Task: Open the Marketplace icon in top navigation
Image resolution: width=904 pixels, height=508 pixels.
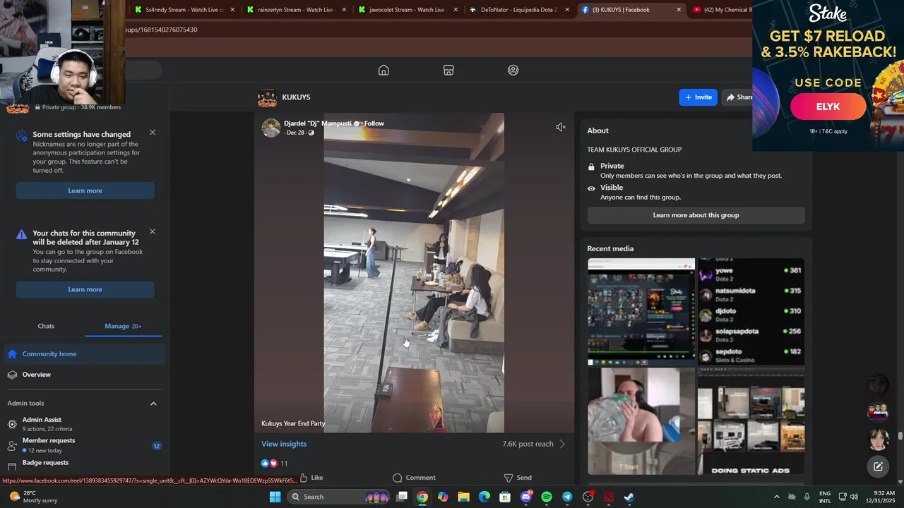Action: (x=448, y=70)
